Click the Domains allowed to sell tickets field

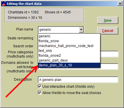(109, 67)
